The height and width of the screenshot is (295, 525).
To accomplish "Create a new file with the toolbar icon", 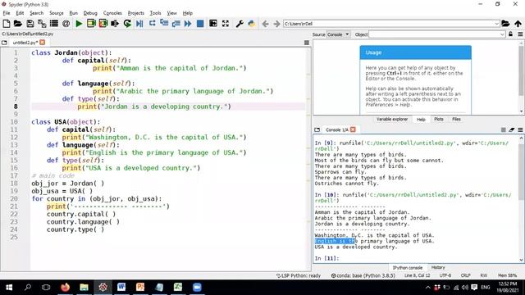I will [6, 24].
